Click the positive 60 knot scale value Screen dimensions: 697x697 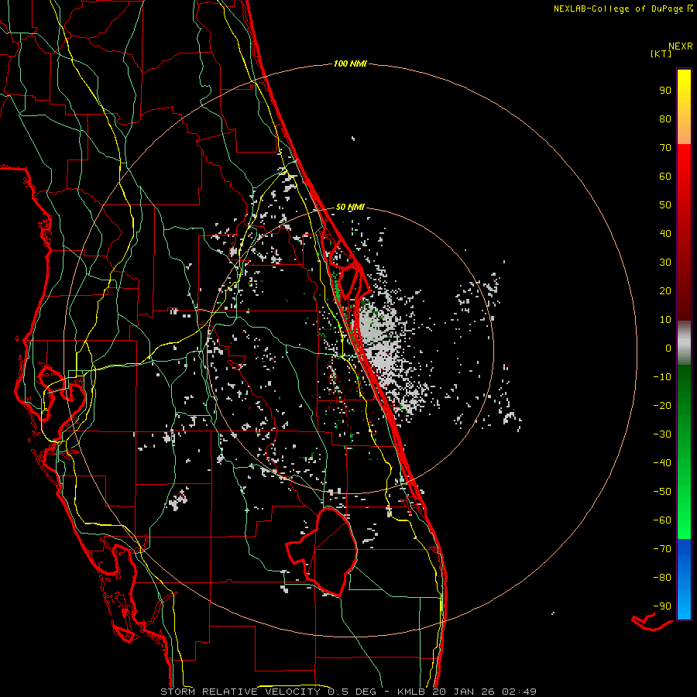(x=665, y=176)
